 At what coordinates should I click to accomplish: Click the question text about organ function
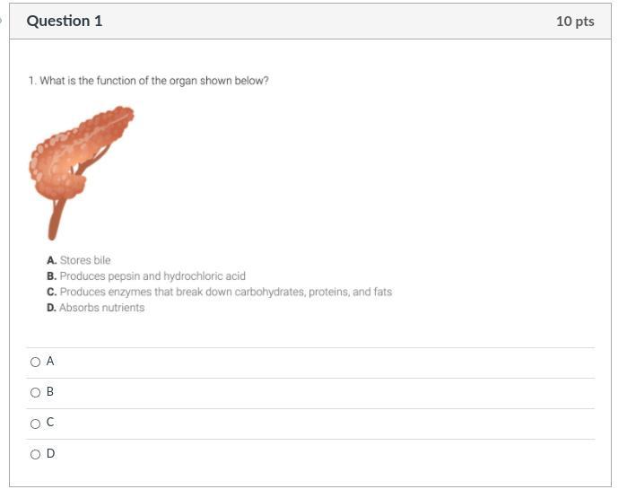[148, 81]
